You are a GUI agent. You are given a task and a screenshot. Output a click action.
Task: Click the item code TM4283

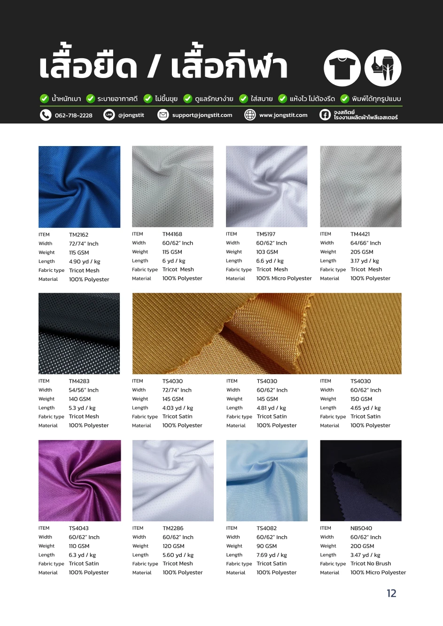(x=79, y=381)
